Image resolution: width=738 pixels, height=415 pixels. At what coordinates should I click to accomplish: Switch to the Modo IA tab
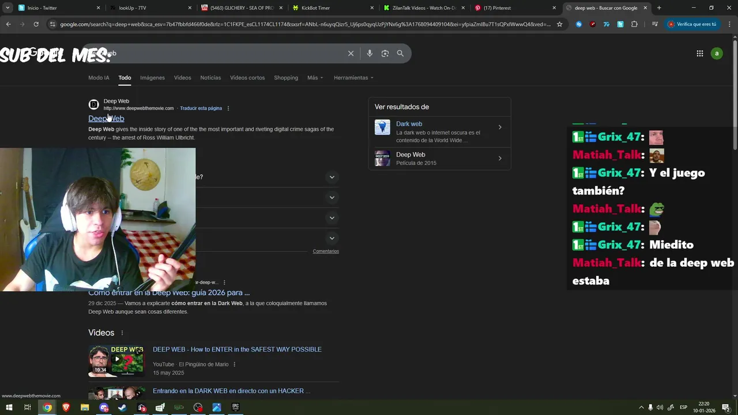99,78
